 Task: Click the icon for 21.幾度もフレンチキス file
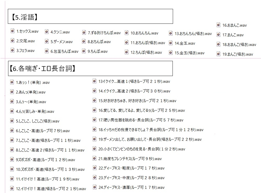pos(94,159)
